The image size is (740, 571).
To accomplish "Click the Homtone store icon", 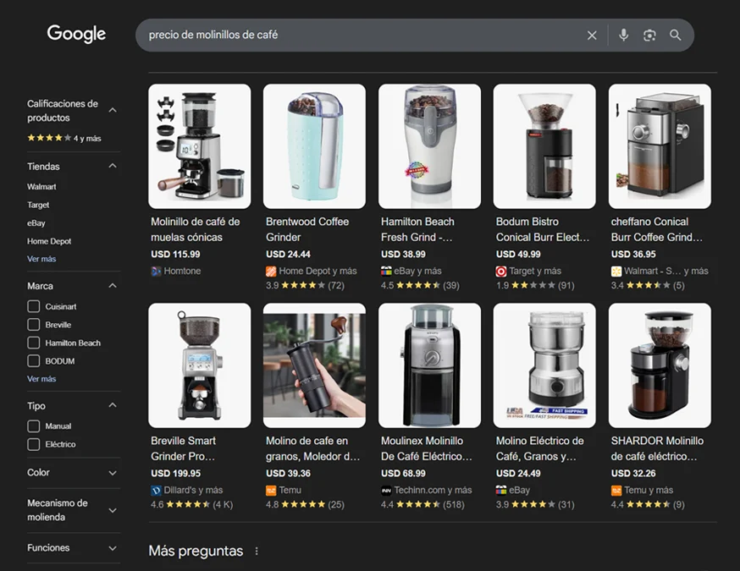I will click(x=157, y=272).
